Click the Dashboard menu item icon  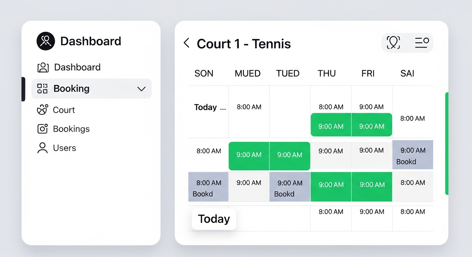click(x=43, y=67)
